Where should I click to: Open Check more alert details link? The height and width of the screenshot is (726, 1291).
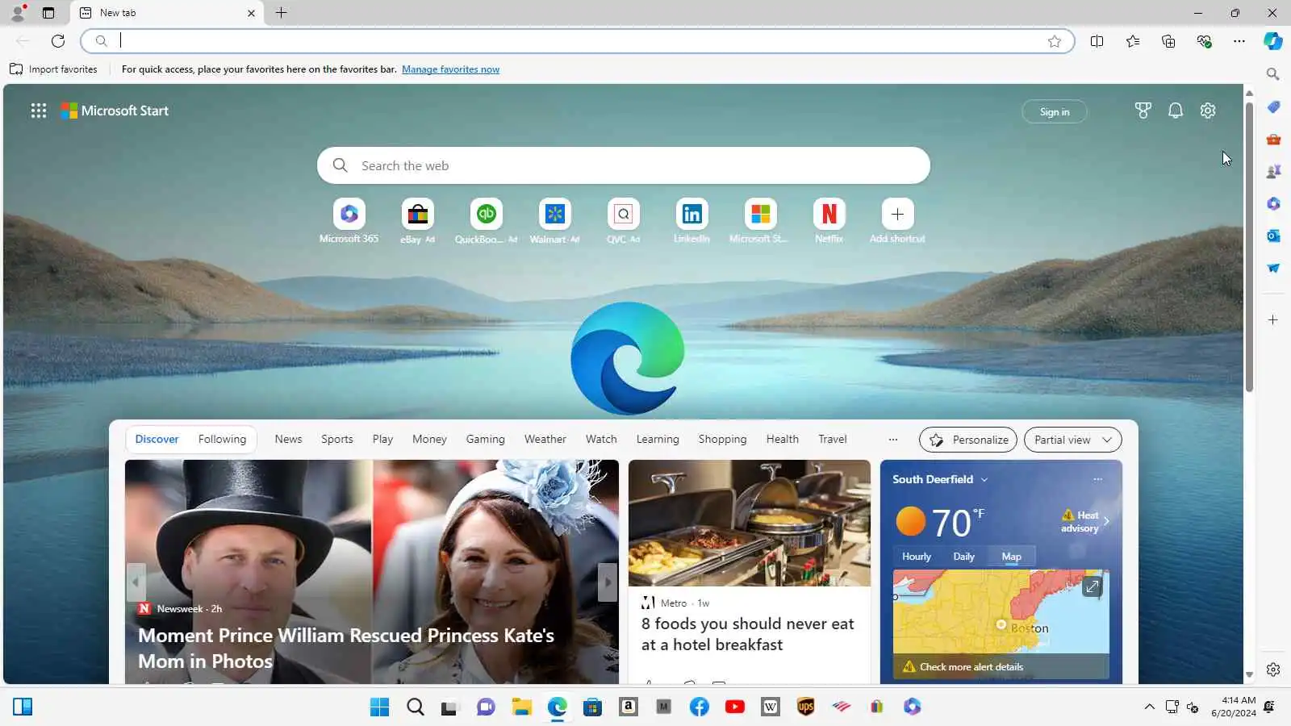(x=971, y=667)
